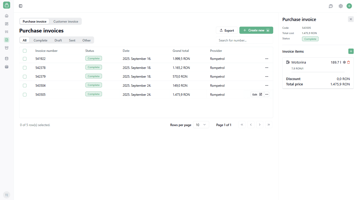Click the Search for number field
Screen dimensions: 357x200
(x=244, y=40)
